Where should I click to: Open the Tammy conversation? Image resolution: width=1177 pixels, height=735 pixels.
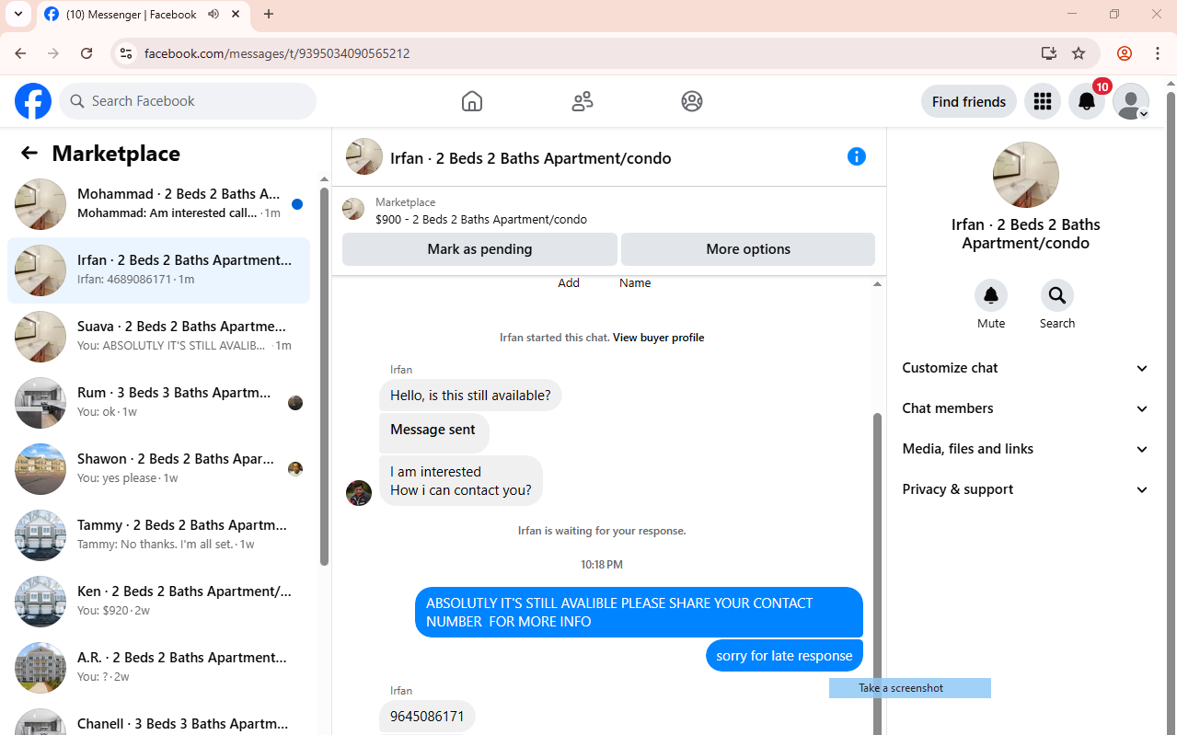(158, 535)
